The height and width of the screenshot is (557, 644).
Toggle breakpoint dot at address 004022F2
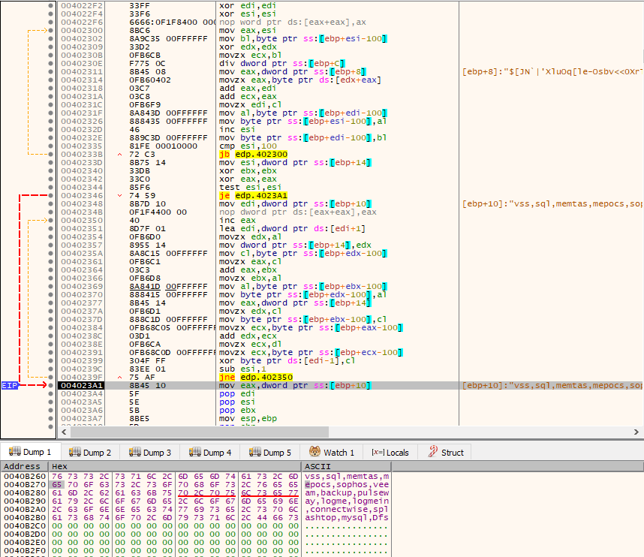(50, 6)
